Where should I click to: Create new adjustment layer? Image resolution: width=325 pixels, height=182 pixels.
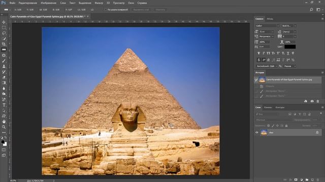pos(301,180)
